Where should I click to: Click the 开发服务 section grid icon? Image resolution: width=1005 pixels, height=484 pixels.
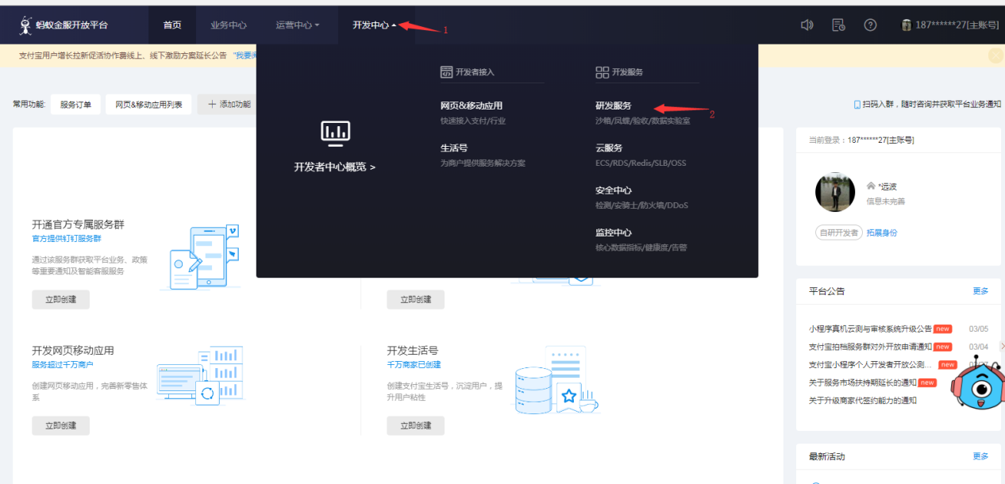(x=602, y=72)
